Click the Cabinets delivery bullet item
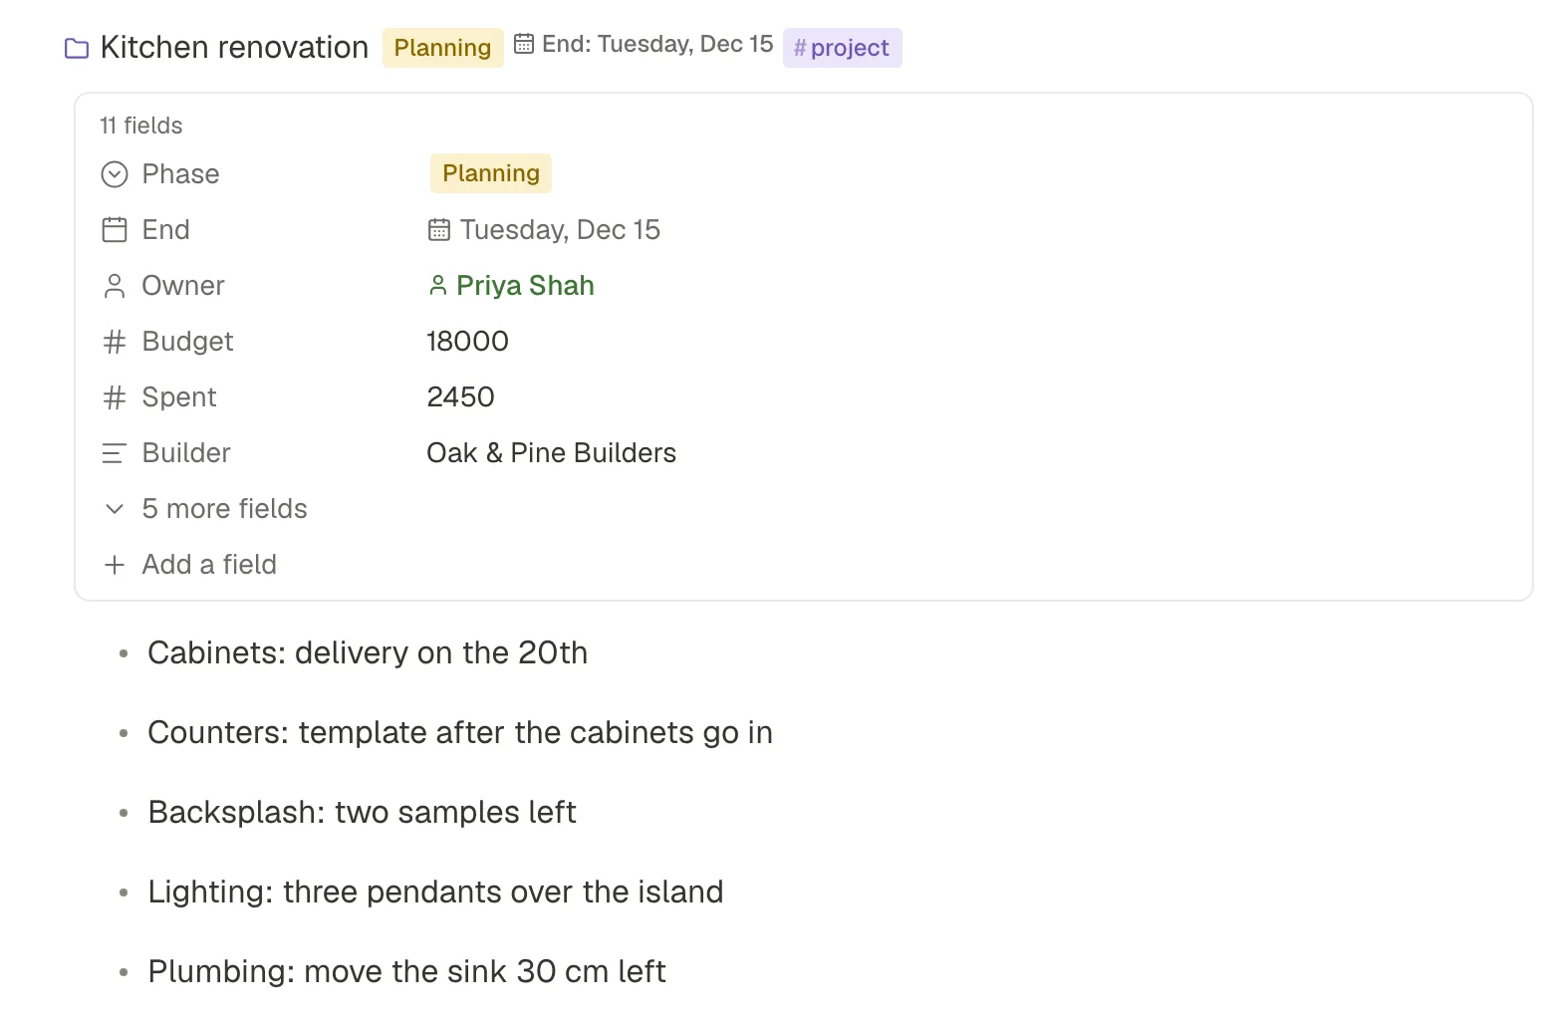 pos(368,652)
